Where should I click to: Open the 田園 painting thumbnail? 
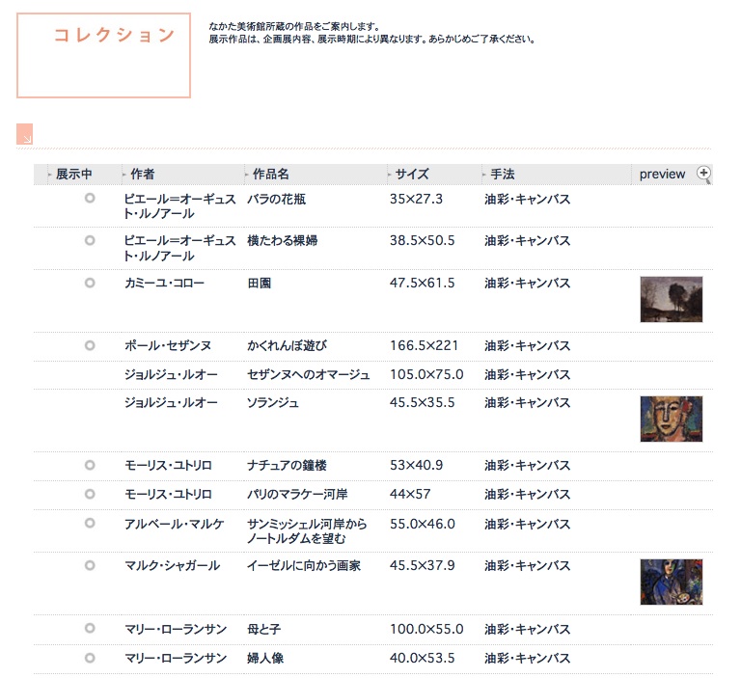(x=672, y=300)
